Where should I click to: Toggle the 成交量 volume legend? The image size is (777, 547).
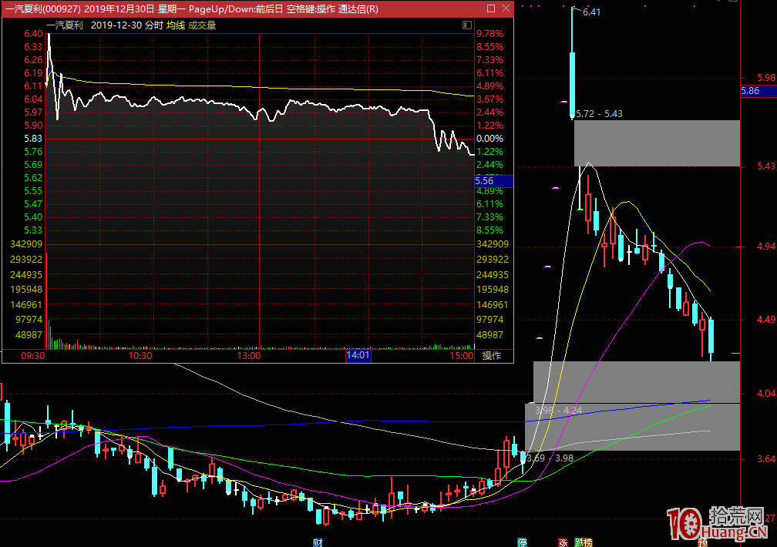(202, 25)
